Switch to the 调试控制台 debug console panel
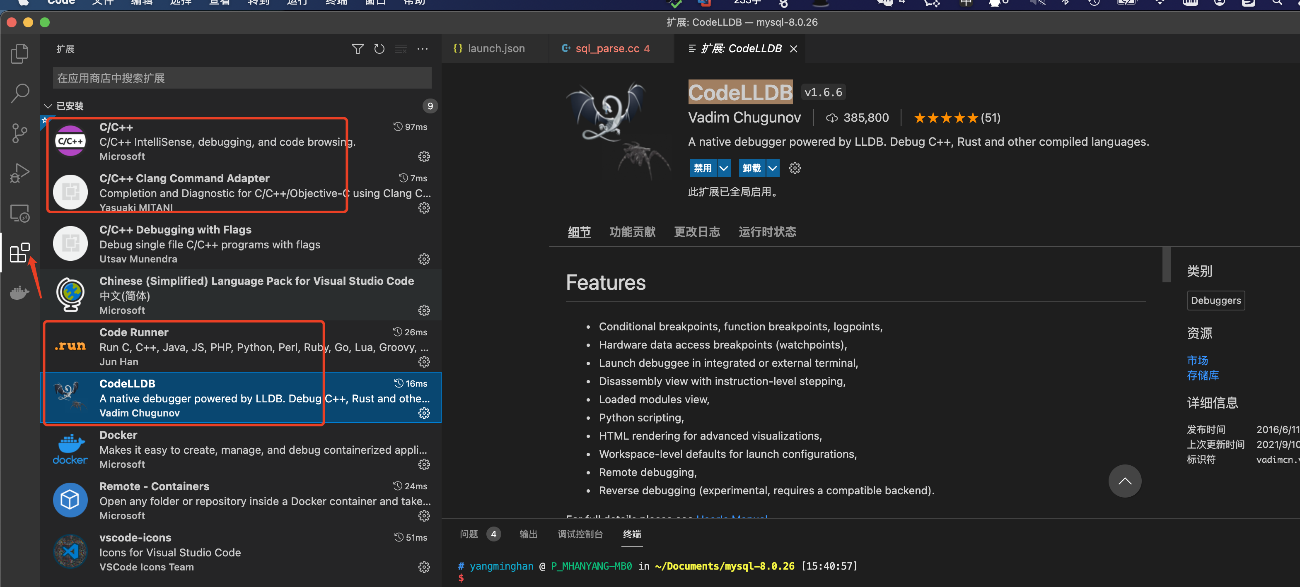1300x587 pixels. (580, 534)
